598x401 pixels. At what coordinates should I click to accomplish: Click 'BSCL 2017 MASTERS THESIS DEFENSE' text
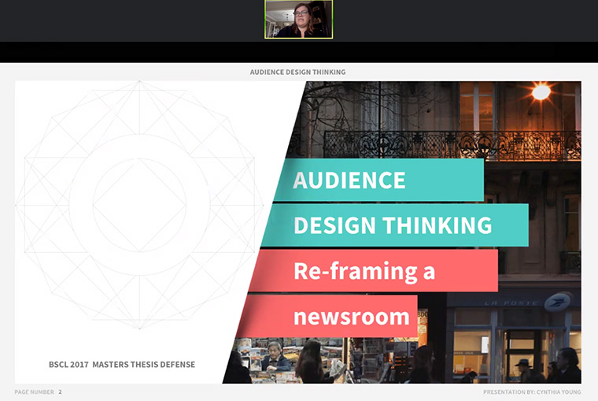pos(122,364)
